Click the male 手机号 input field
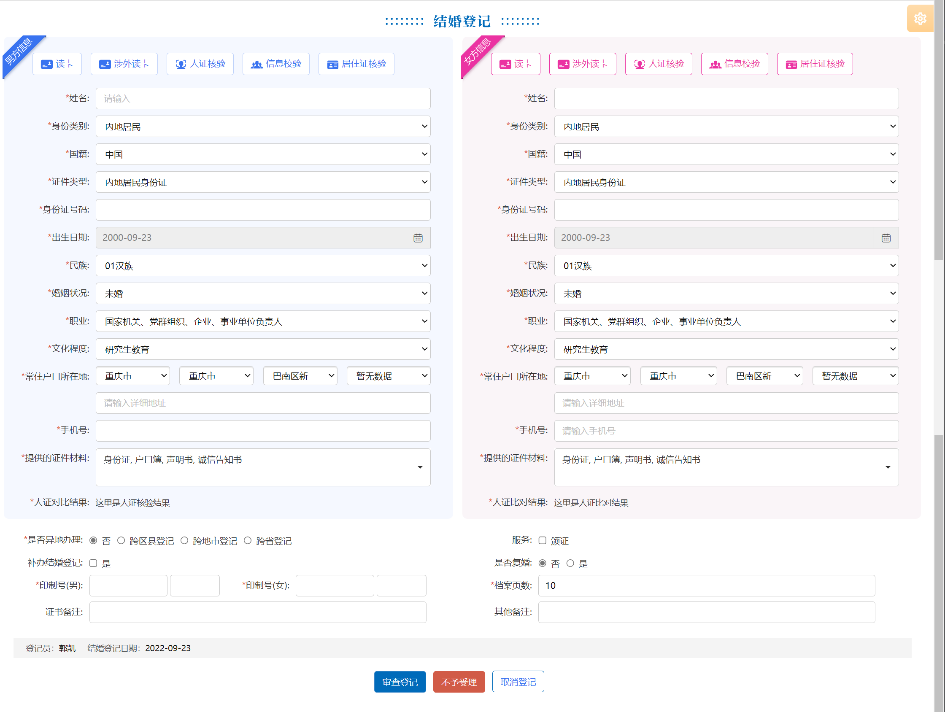Viewport: 945px width, 712px height. [x=263, y=431]
